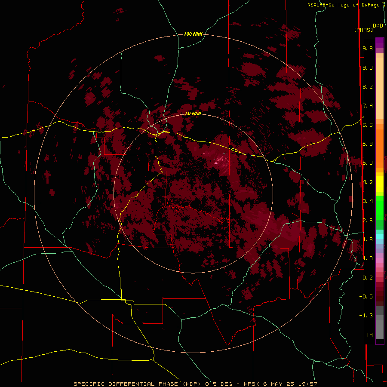This screenshot has width=387, height=387.
Task: Select the gray TH segment of color bar
Action: (380, 327)
